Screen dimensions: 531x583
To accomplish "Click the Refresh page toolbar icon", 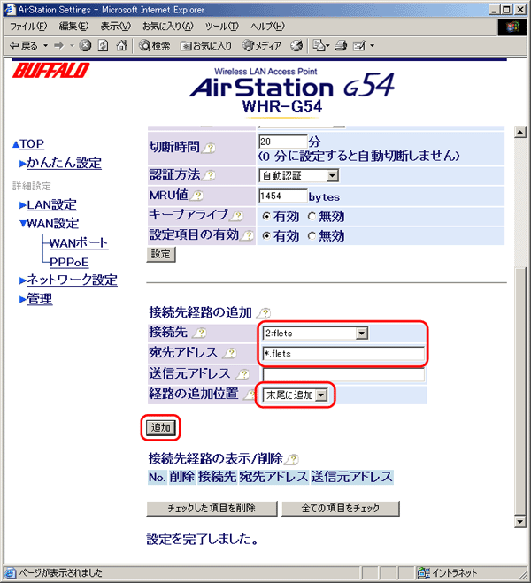I will [x=103, y=45].
